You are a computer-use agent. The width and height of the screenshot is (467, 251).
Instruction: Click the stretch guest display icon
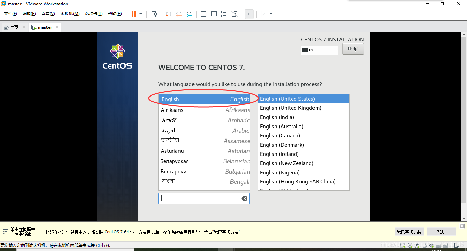tap(264, 14)
